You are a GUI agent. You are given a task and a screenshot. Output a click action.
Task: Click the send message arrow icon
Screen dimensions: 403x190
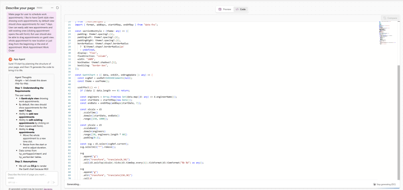pyautogui.click(x=54, y=182)
